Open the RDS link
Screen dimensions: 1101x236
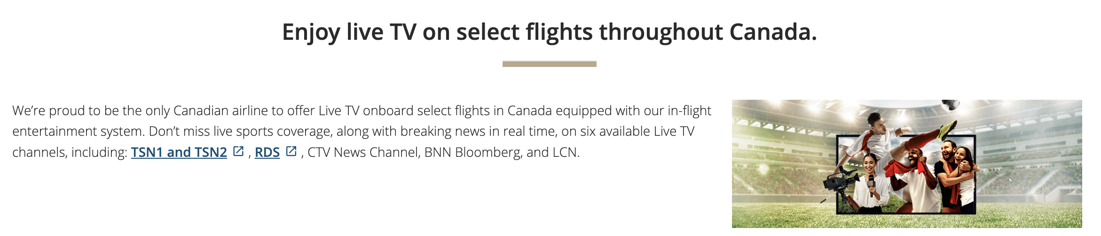(x=267, y=152)
